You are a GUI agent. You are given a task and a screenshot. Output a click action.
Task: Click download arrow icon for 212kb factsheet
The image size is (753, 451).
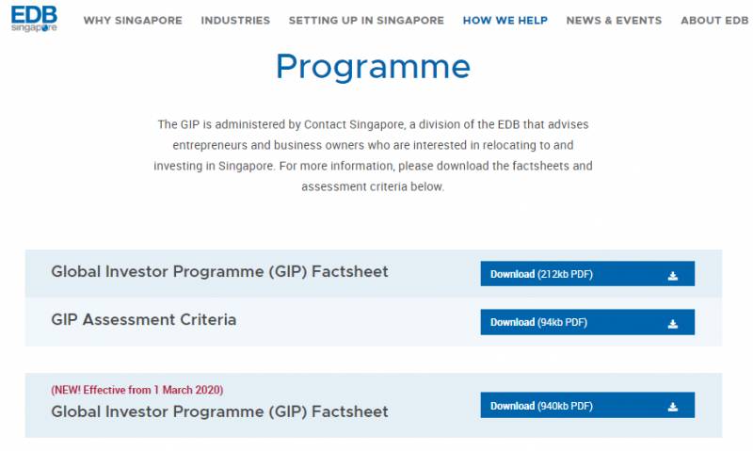click(x=672, y=275)
